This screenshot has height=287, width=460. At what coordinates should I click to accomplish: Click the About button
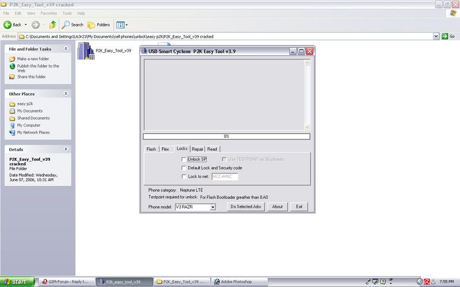[277, 207]
